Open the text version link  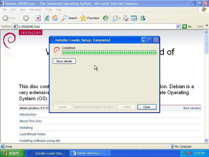point(192,108)
